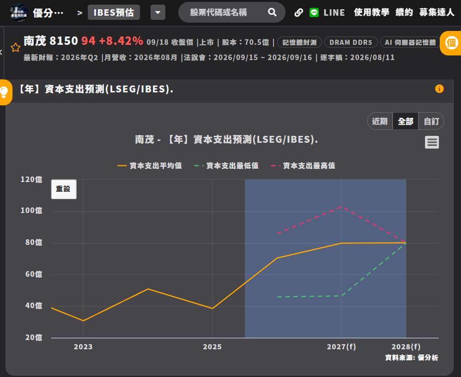
Task: Click the orange lightbulb tips icon
Action: click(x=4, y=92)
